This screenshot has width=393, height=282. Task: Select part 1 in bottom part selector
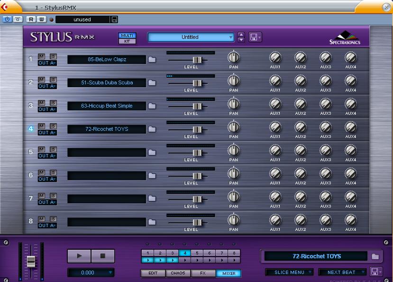tap(147, 253)
